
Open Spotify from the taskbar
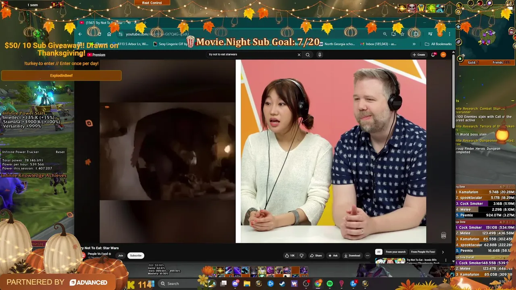[x=330, y=284]
